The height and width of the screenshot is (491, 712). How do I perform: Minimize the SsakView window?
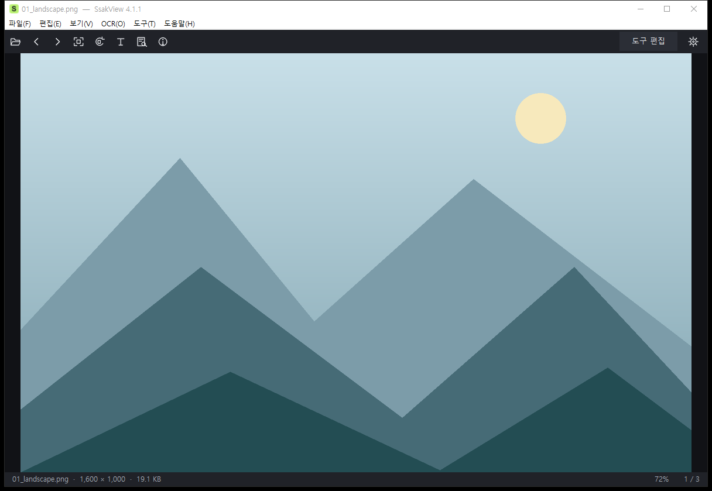click(x=641, y=9)
